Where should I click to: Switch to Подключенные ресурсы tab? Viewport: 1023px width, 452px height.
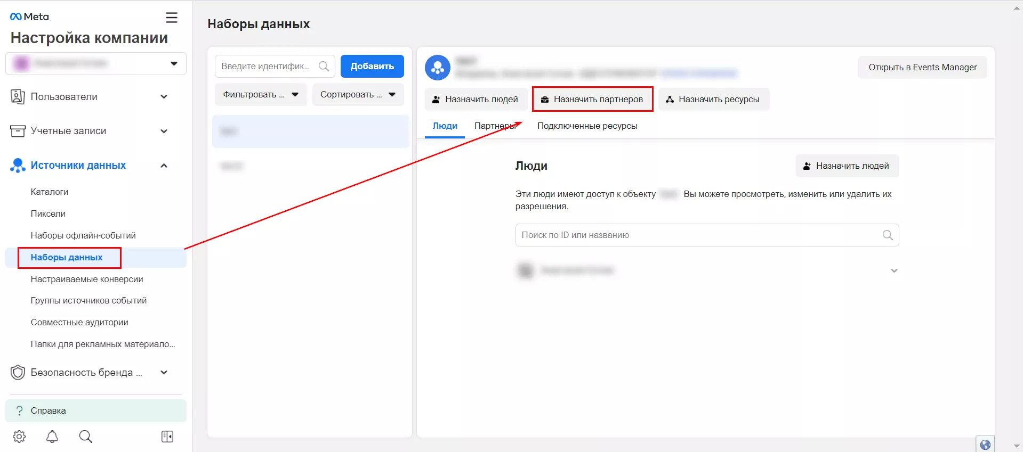click(587, 126)
